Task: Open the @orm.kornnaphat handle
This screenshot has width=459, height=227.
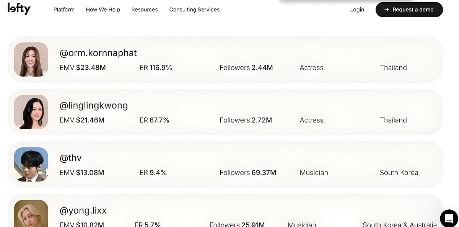Action: tap(98, 53)
